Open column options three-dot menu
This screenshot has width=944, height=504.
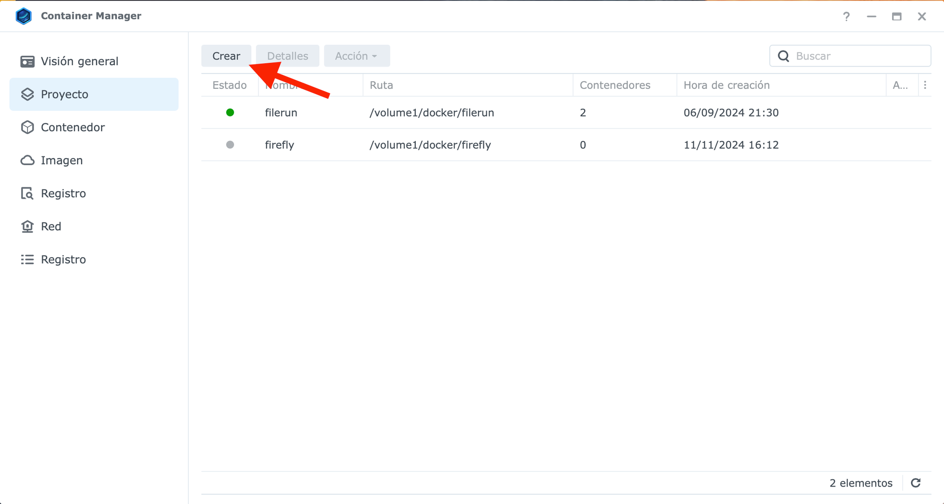[x=925, y=85]
